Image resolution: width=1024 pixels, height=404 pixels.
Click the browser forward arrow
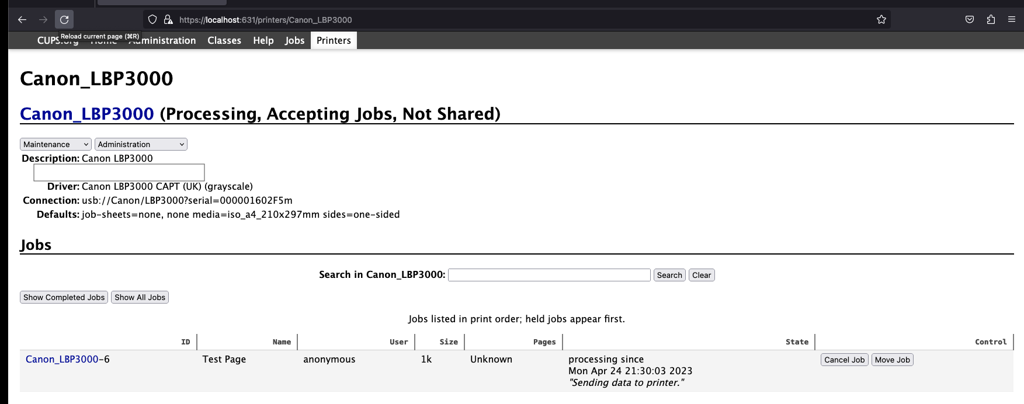coord(43,20)
